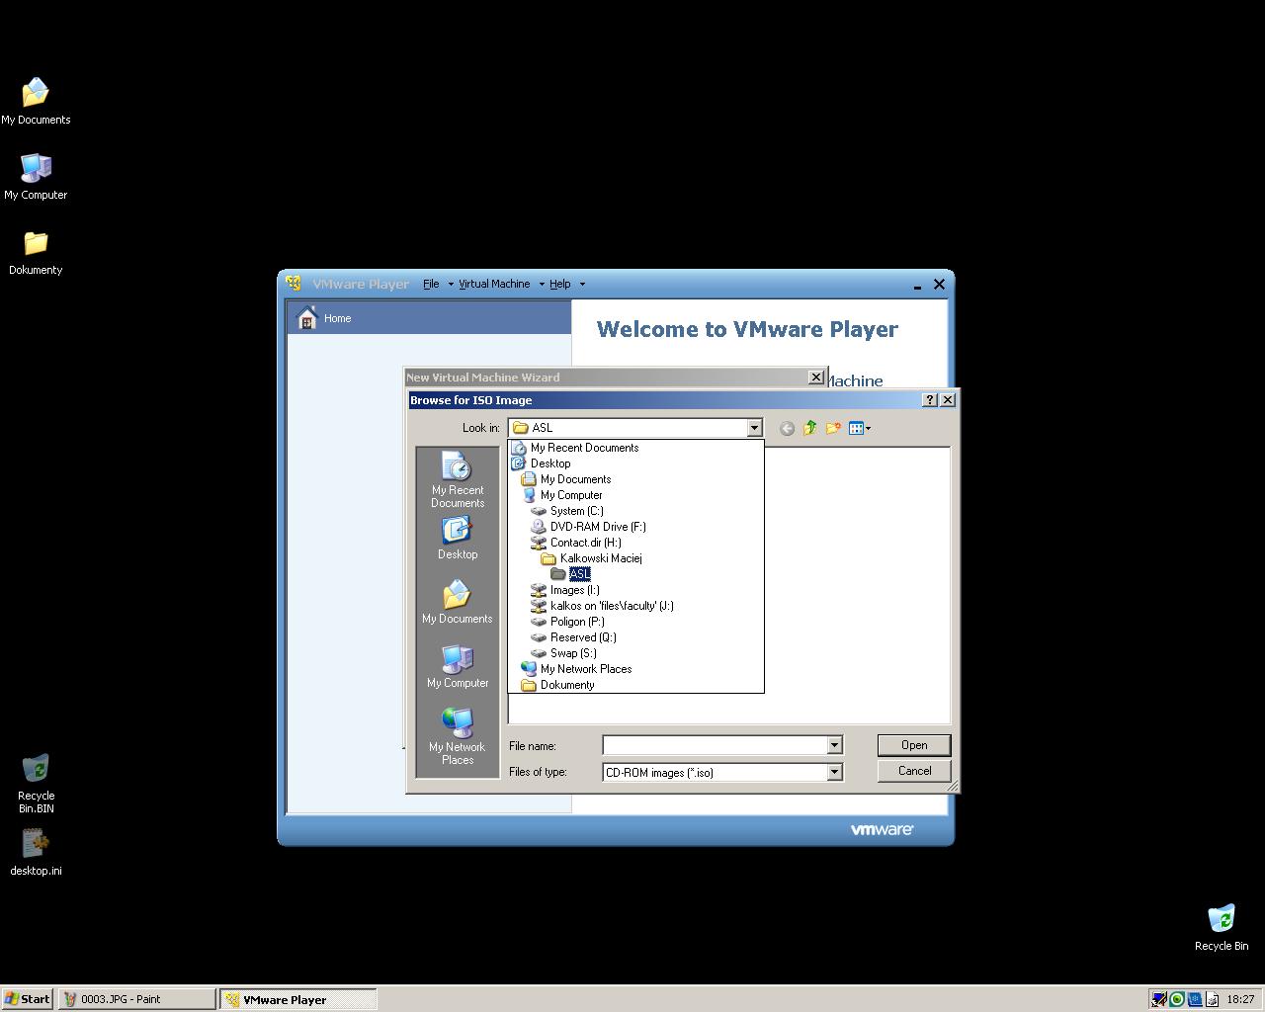Select DVD-RAM Drive (F:)
This screenshot has height=1012, width=1265.
pyautogui.click(x=635, y=527)
